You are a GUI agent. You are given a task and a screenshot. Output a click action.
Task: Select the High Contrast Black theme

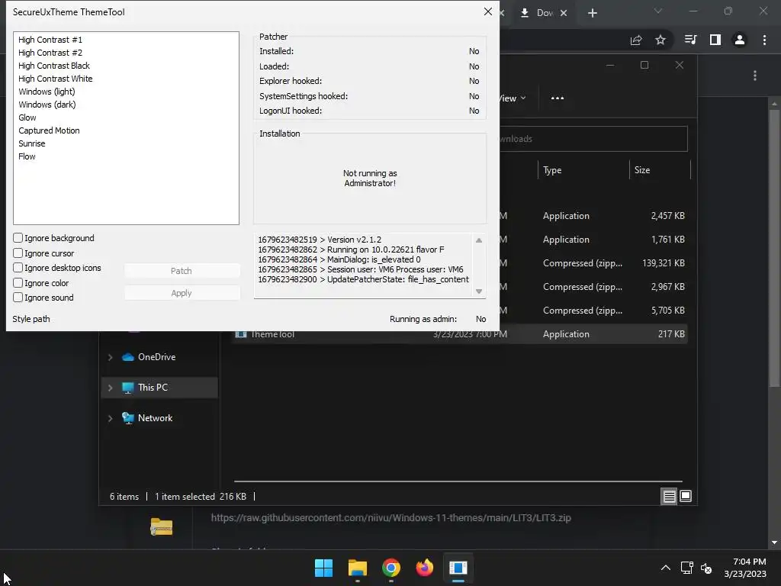tap(54, 66)
